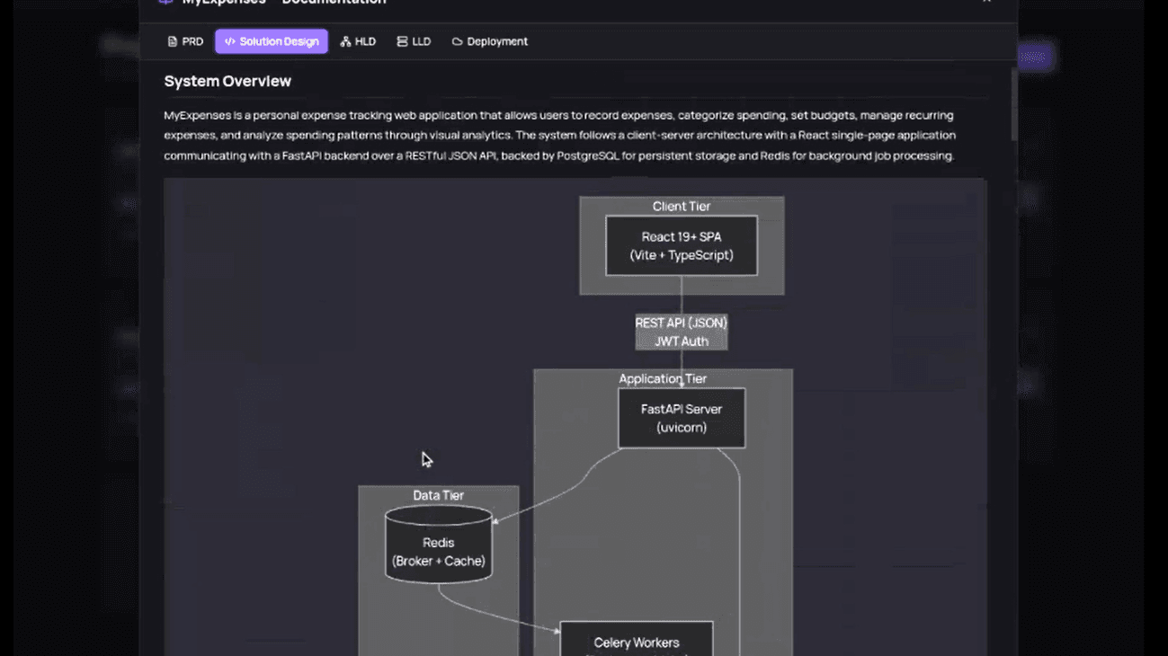This screenshot has width=1168, height=656.
Task: Click the Client Tier group header
Action: (681, 206)
